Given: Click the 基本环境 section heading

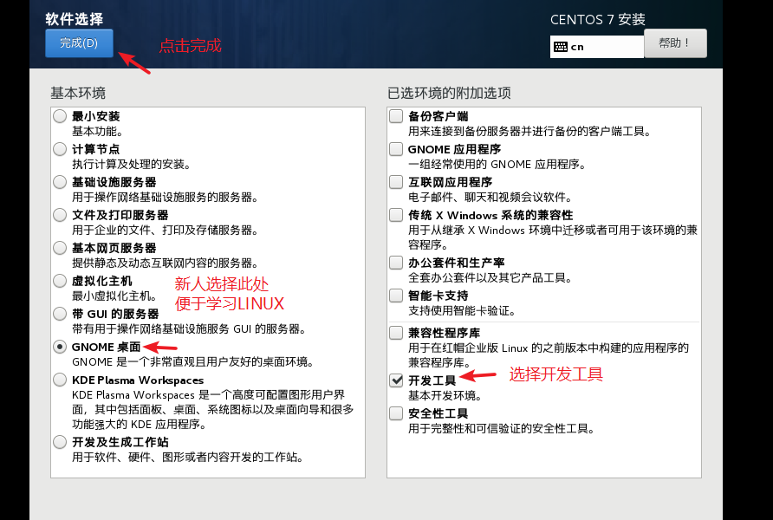Looking at the screenshot, I should [x=78, y=93].
